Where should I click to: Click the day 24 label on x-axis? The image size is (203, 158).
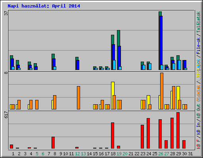click(x=149, y=154)
